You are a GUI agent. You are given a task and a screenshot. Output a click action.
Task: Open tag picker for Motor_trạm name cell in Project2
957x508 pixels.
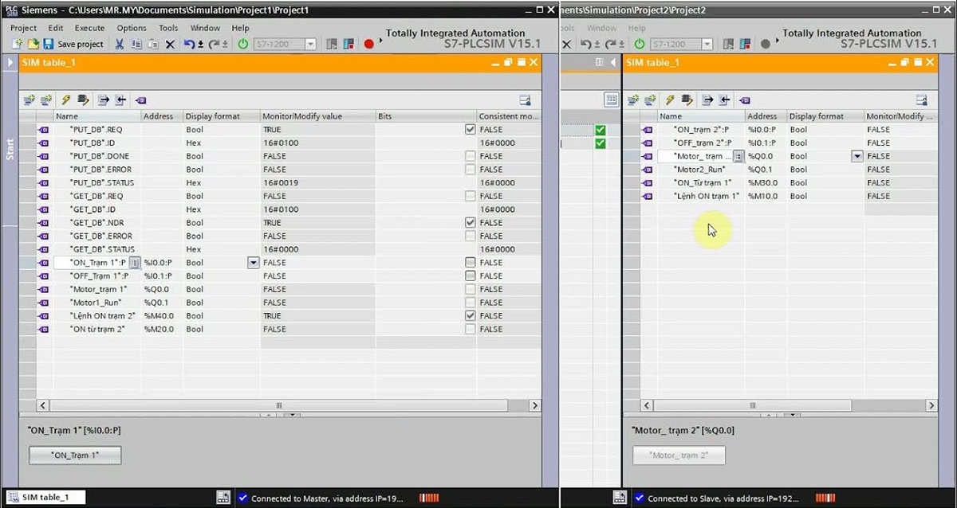coord(738,156)
